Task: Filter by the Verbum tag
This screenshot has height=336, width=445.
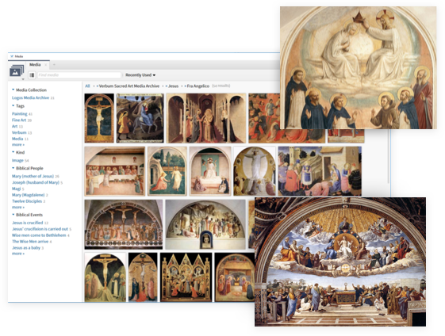Action: point(19,132)
